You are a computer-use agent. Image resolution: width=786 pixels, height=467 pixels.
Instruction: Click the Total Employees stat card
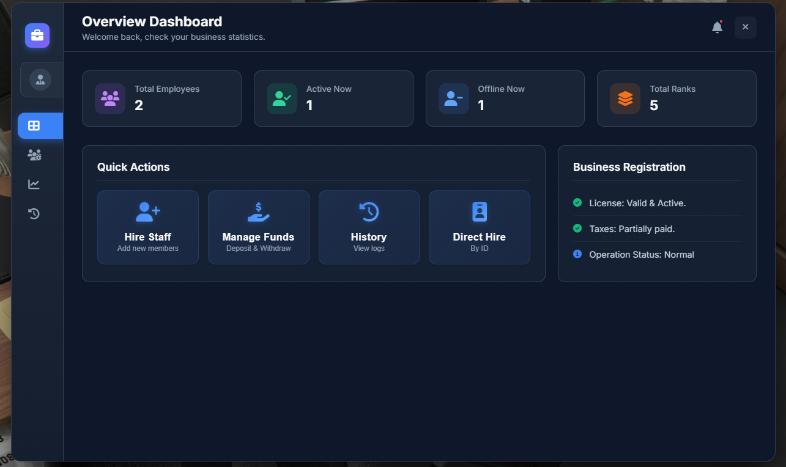(x=161, y=99)
